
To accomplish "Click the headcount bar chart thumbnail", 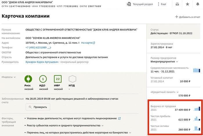I will (x=197, y=70).
